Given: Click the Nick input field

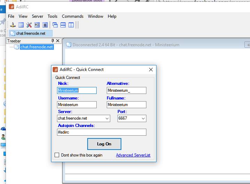Looking at the screenshot, I should [x=77, y=90].
